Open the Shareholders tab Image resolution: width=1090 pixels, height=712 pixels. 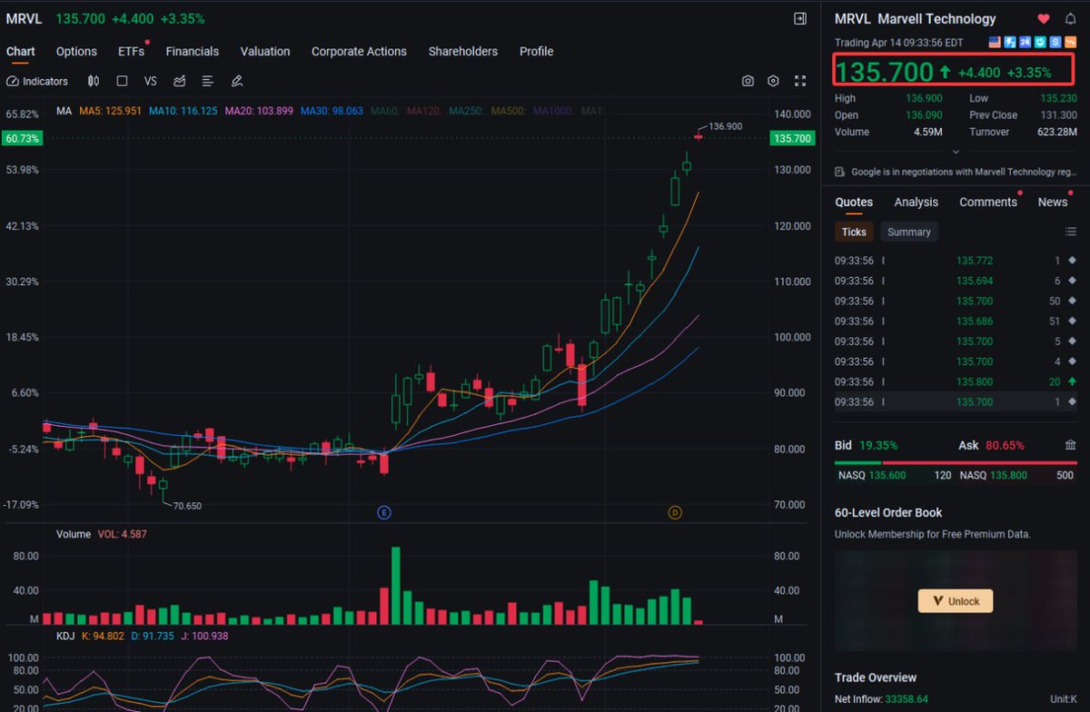pos(463,52)
